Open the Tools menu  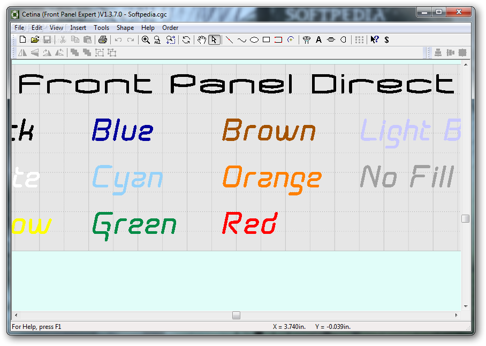pos(101,28)
